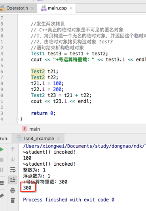Click the '100' console output line
The width and height of the screenshot is (146, 211).
coord(27,158)
